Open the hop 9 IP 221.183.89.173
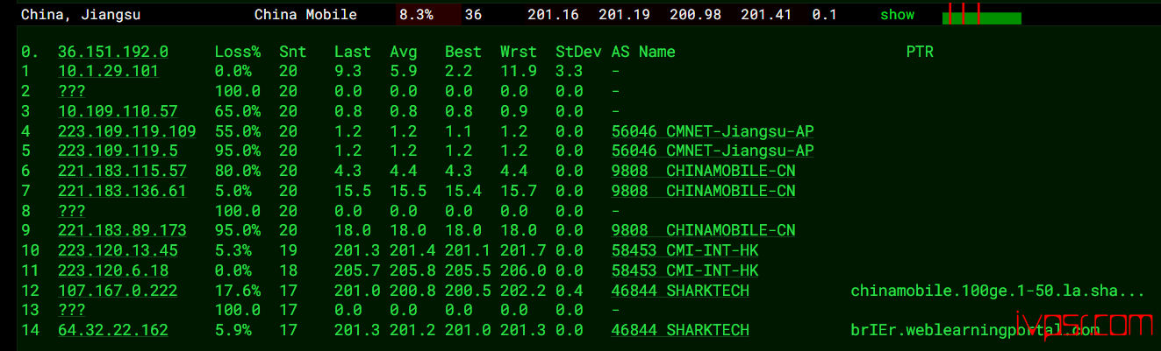1161x351 pixels. (122, 230)
